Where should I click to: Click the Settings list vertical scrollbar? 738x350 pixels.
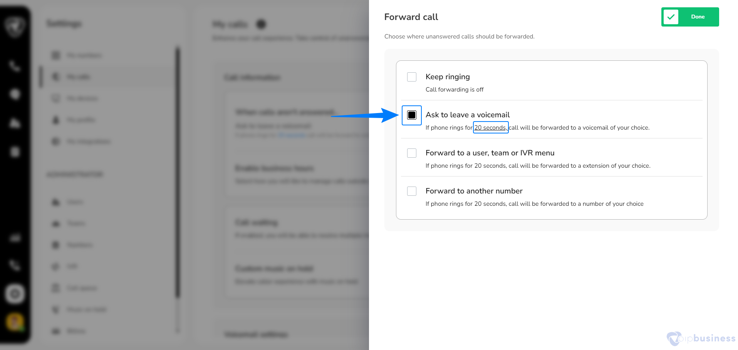click(x=178, y=173)
